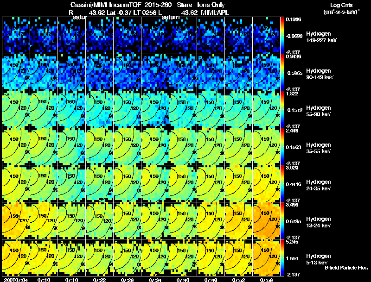
Task: Select the Hydrogen 5-13 keV label
Action: click(319, 259)
